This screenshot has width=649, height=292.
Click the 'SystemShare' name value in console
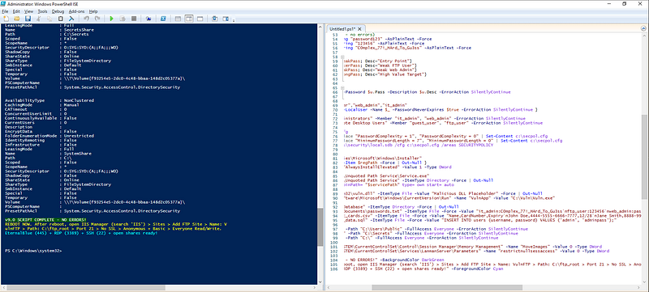click(78, 154)
